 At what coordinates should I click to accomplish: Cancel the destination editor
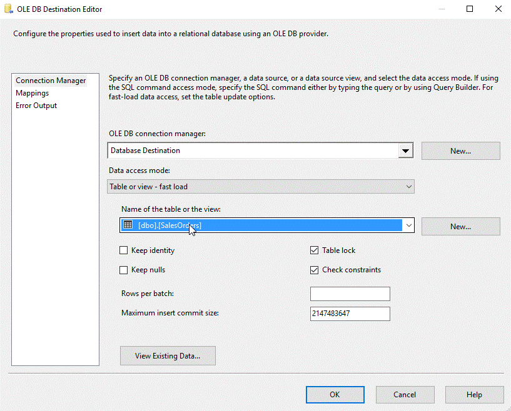[405, 394]
